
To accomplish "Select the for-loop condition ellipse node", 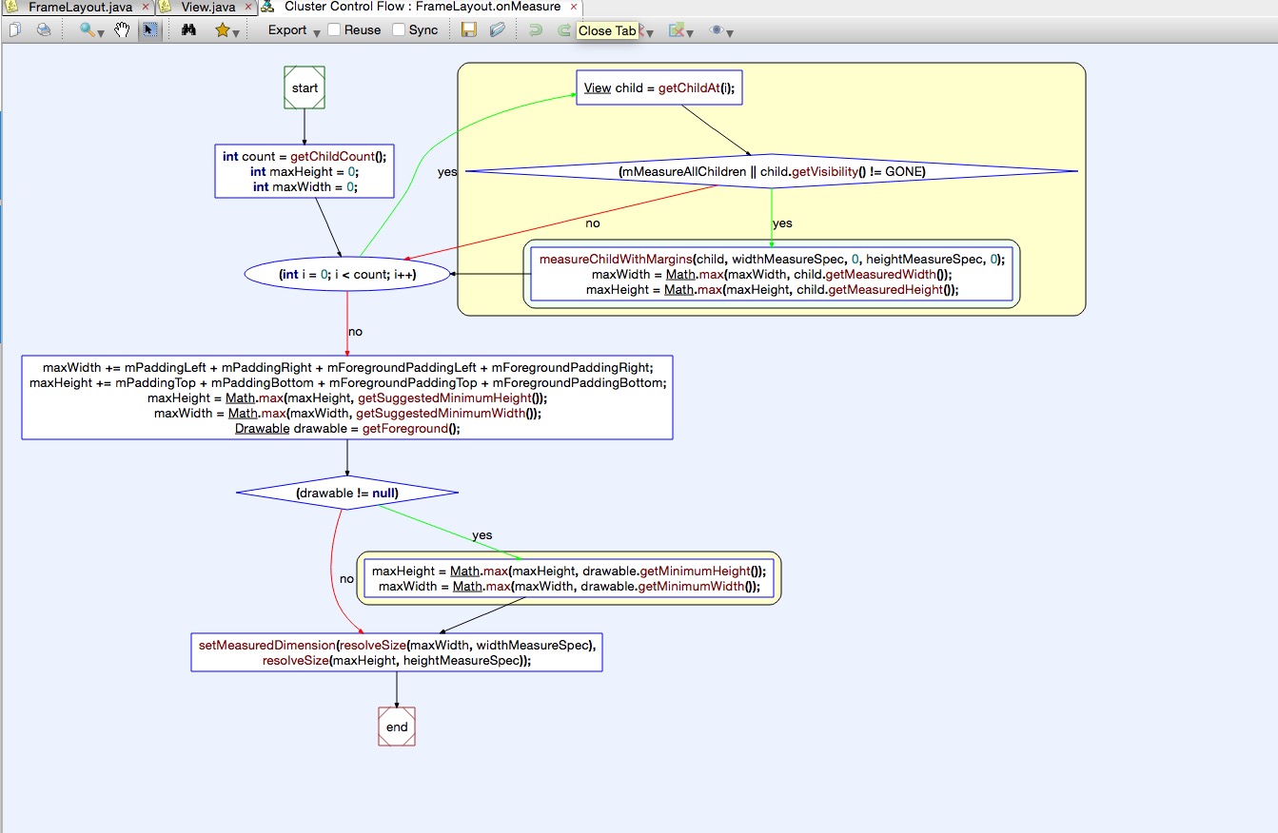I will coord(347,274).
